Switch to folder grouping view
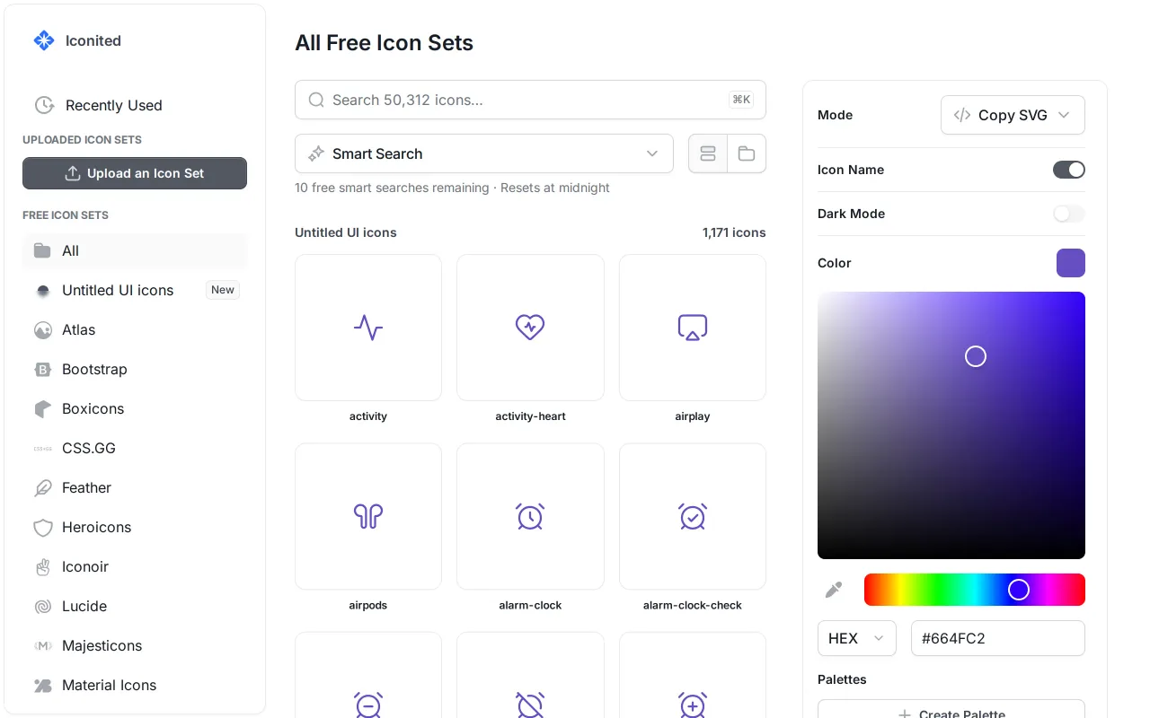Viewport: 1150px width, 718px height. (747, 153)
